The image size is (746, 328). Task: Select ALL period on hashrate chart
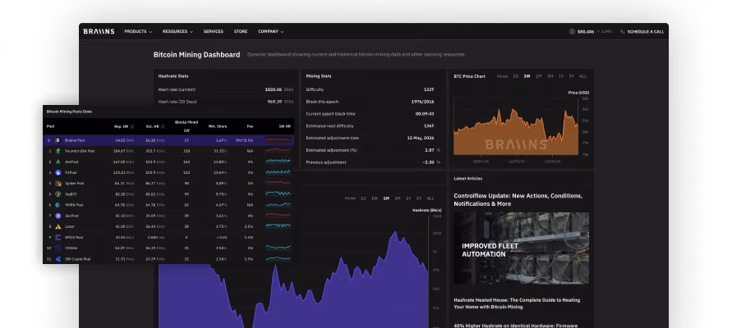coord(430,198)
